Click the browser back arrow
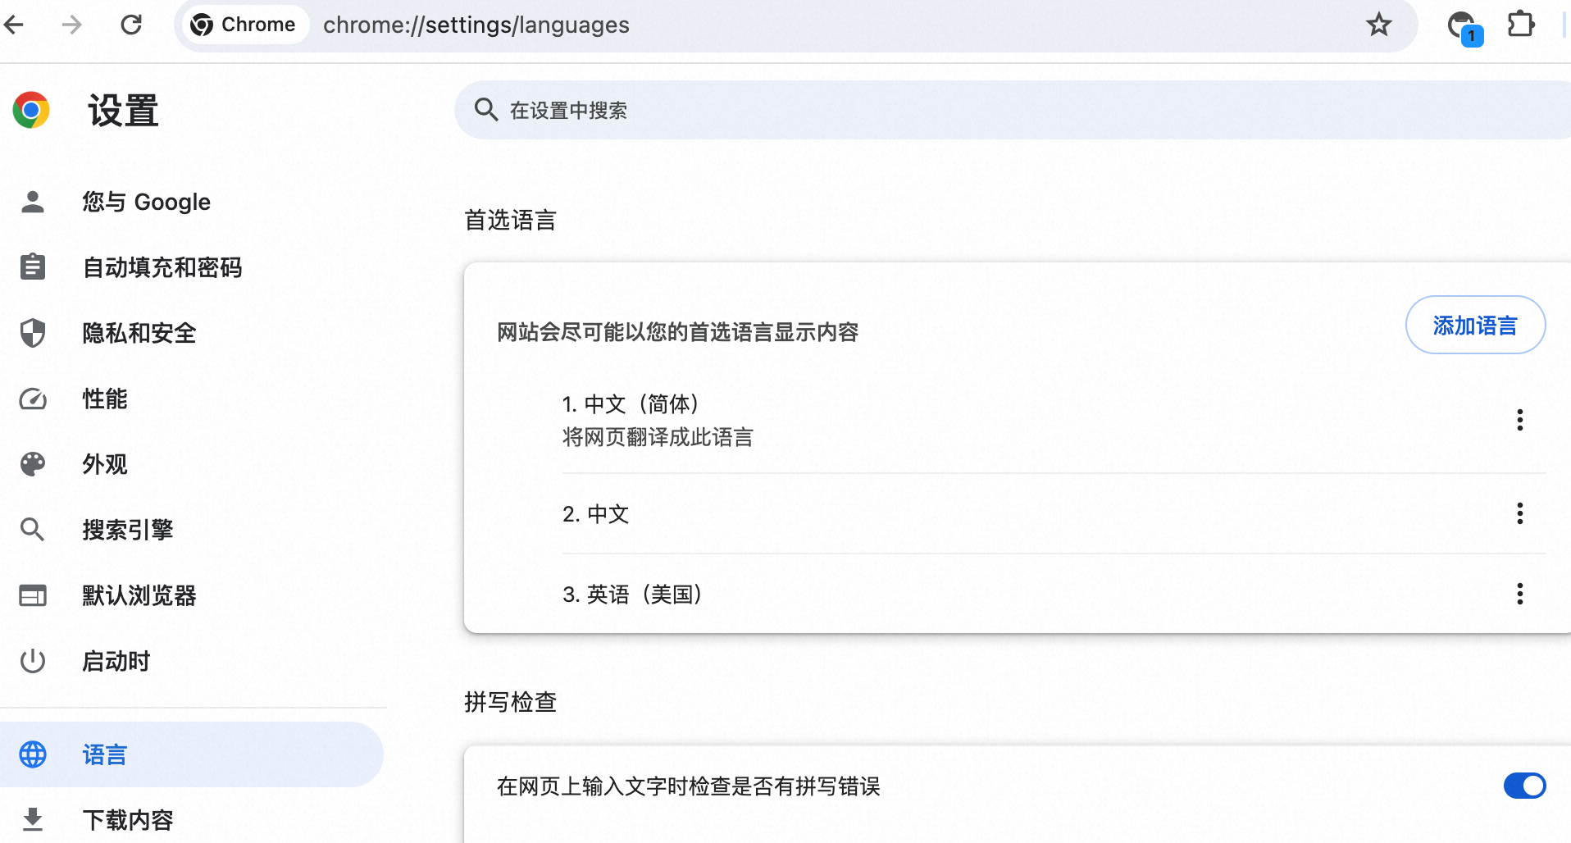 click(x=14, y=25)
